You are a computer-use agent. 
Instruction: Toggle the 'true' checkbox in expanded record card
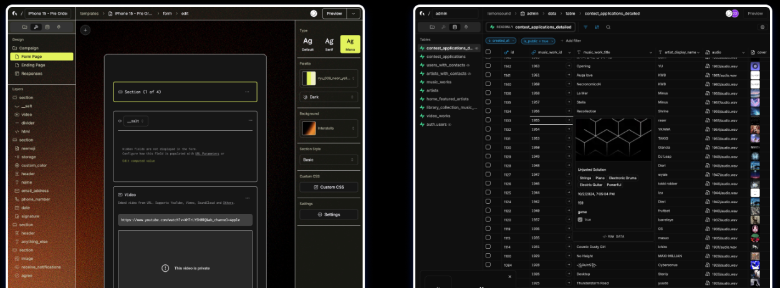tap(580, 219)
